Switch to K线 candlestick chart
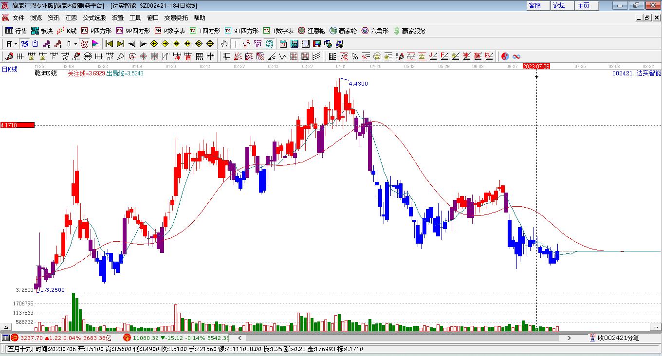Viewport: 662px width, 356px height. (67, 31)
